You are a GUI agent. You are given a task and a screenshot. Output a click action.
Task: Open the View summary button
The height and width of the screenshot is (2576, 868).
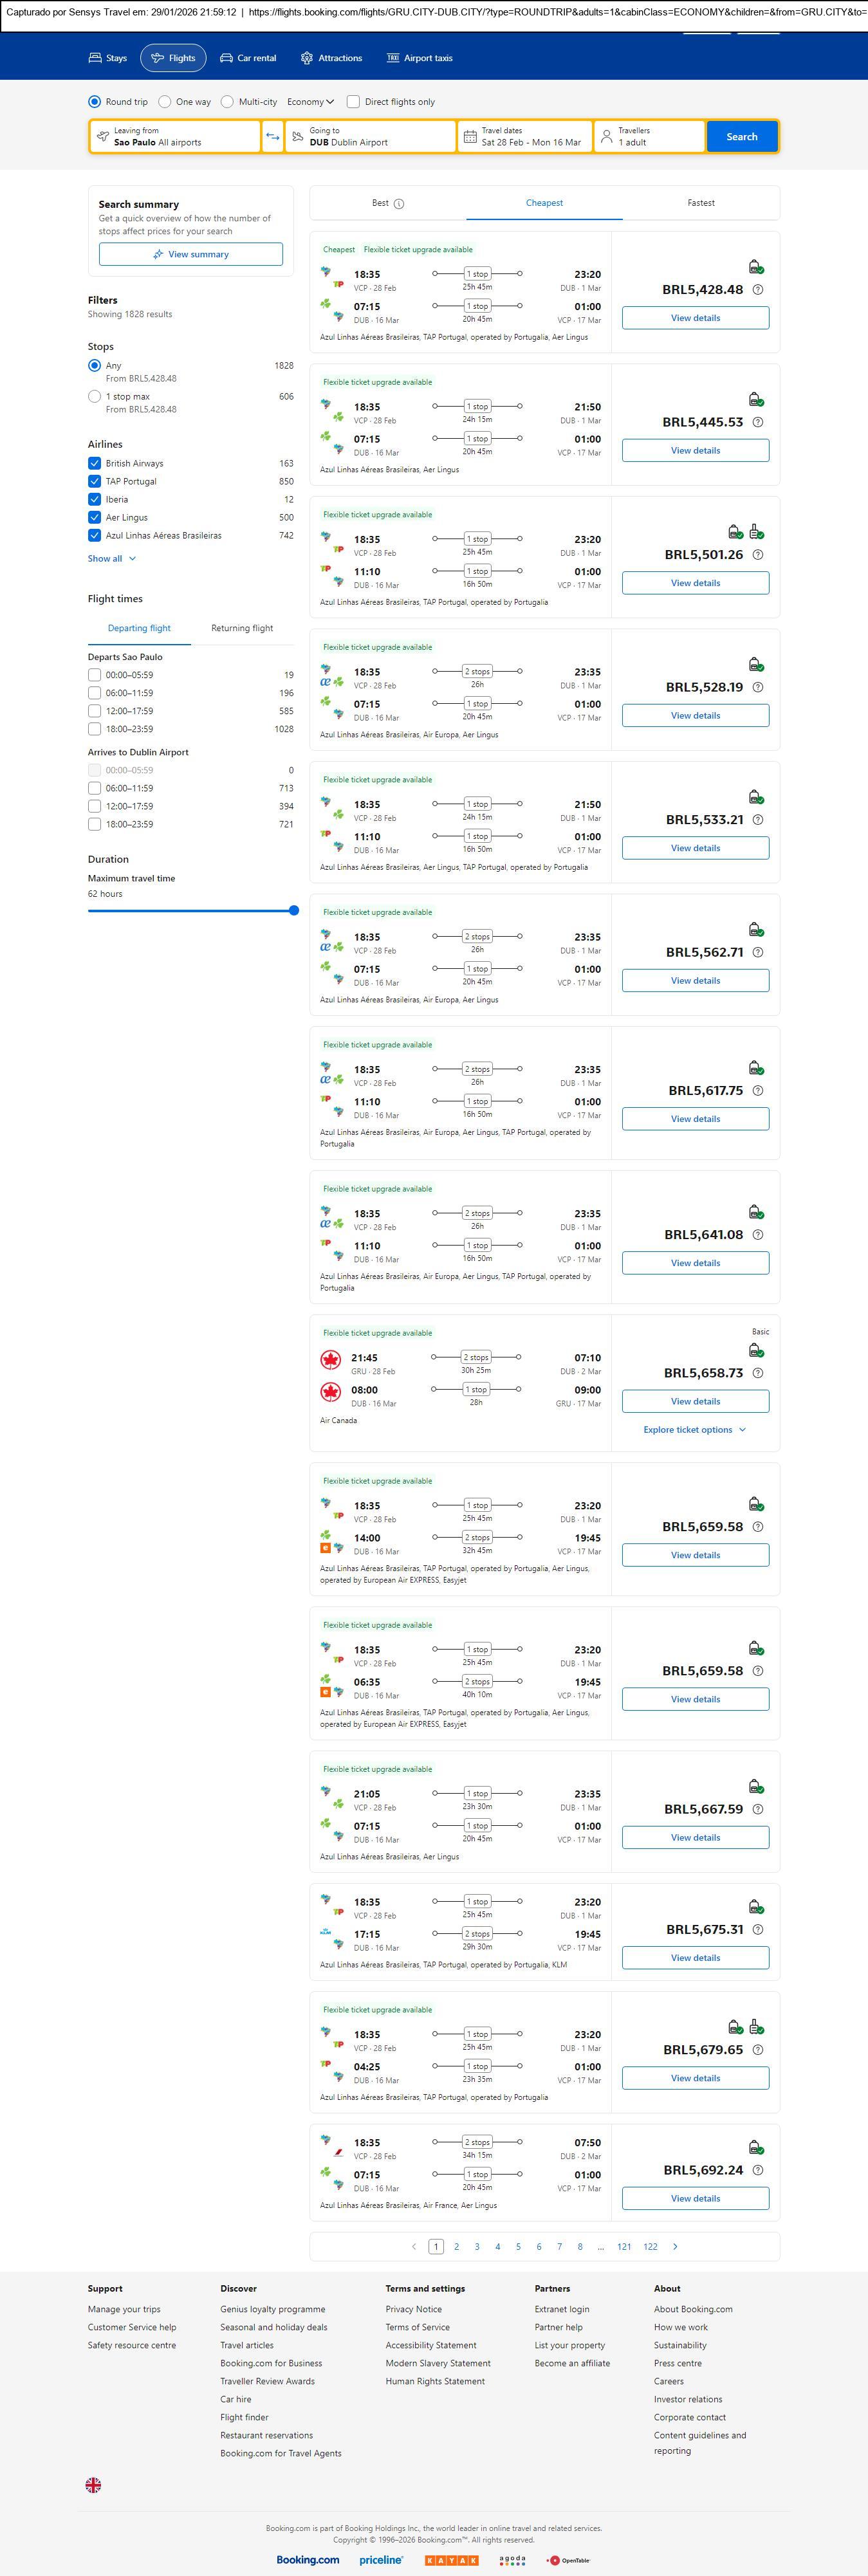click(x=191, y=254)
